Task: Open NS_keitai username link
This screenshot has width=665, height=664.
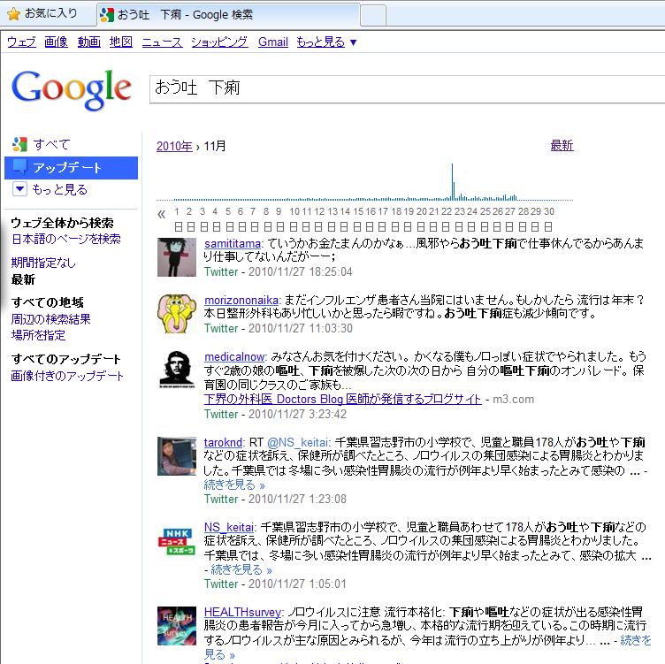Action: tap(228, 527)
